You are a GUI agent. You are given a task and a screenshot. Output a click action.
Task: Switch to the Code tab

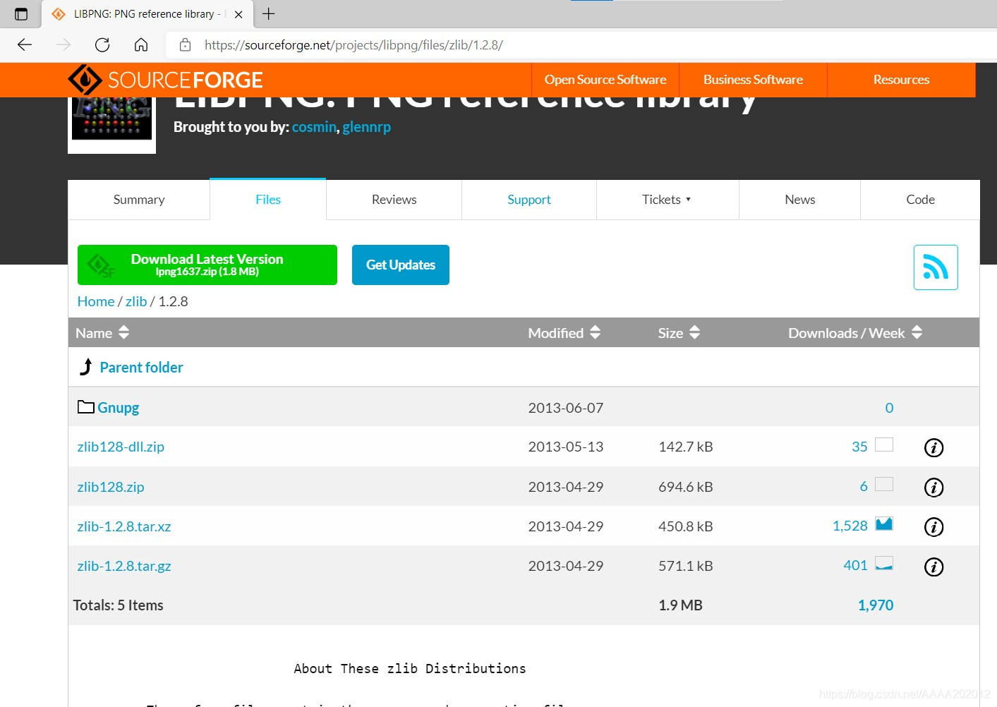[920, 200]
